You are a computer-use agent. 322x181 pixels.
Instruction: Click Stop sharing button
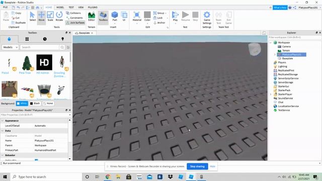197,166
